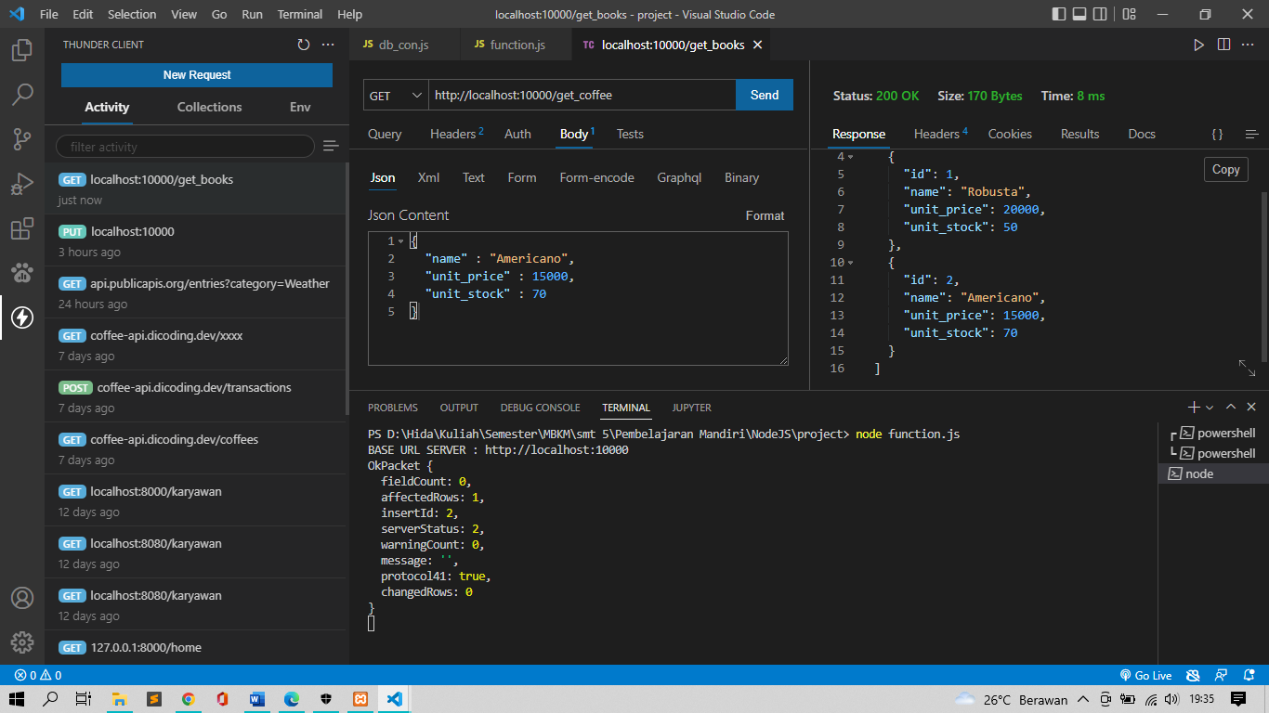The image size is (1269, 713).
Task: Toggle bottom panel layout icon
Action: [x=1081, y=15]
